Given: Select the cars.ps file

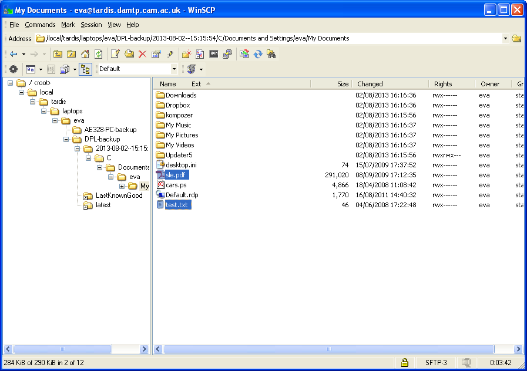Looking at the screenshot, I should click(x=176, y=185).
